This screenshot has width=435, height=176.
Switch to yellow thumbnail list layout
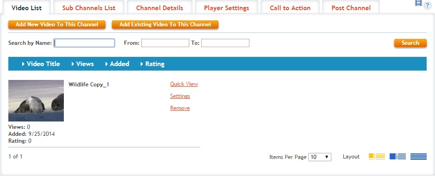(377, 157)
